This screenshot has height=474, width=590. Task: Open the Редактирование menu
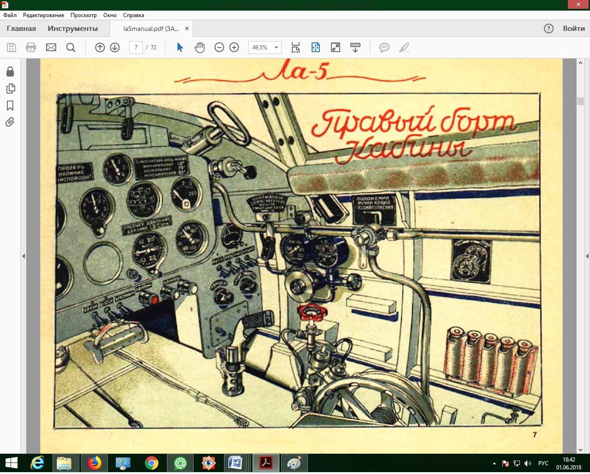[43, 15]
